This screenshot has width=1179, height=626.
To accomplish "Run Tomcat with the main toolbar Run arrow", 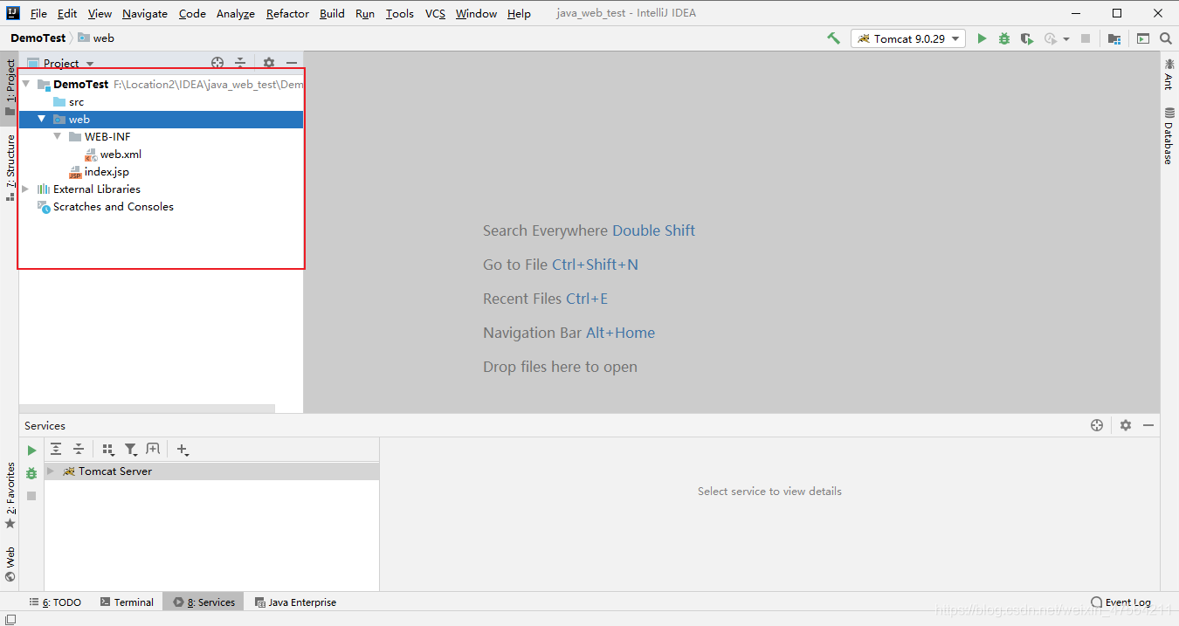I will pos(982,38).
